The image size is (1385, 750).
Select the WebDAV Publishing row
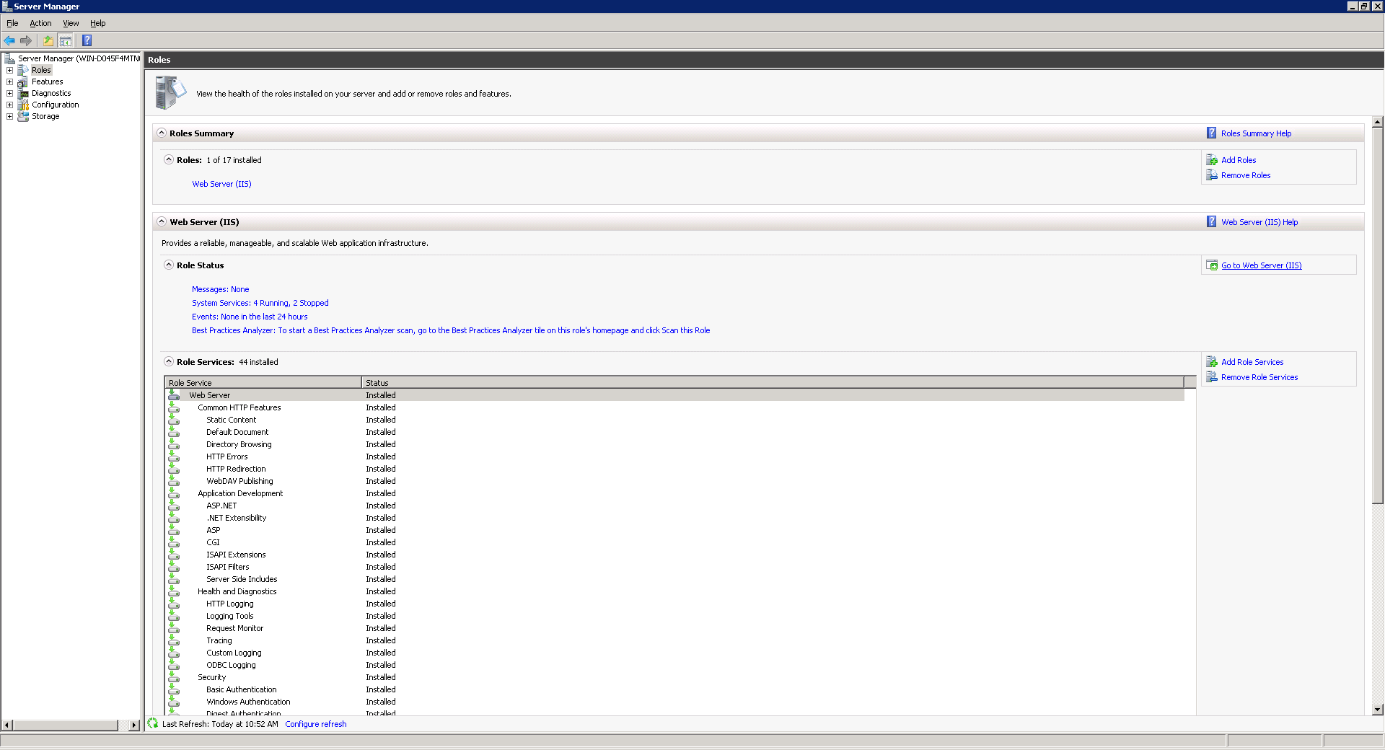(x=676, y=481)
